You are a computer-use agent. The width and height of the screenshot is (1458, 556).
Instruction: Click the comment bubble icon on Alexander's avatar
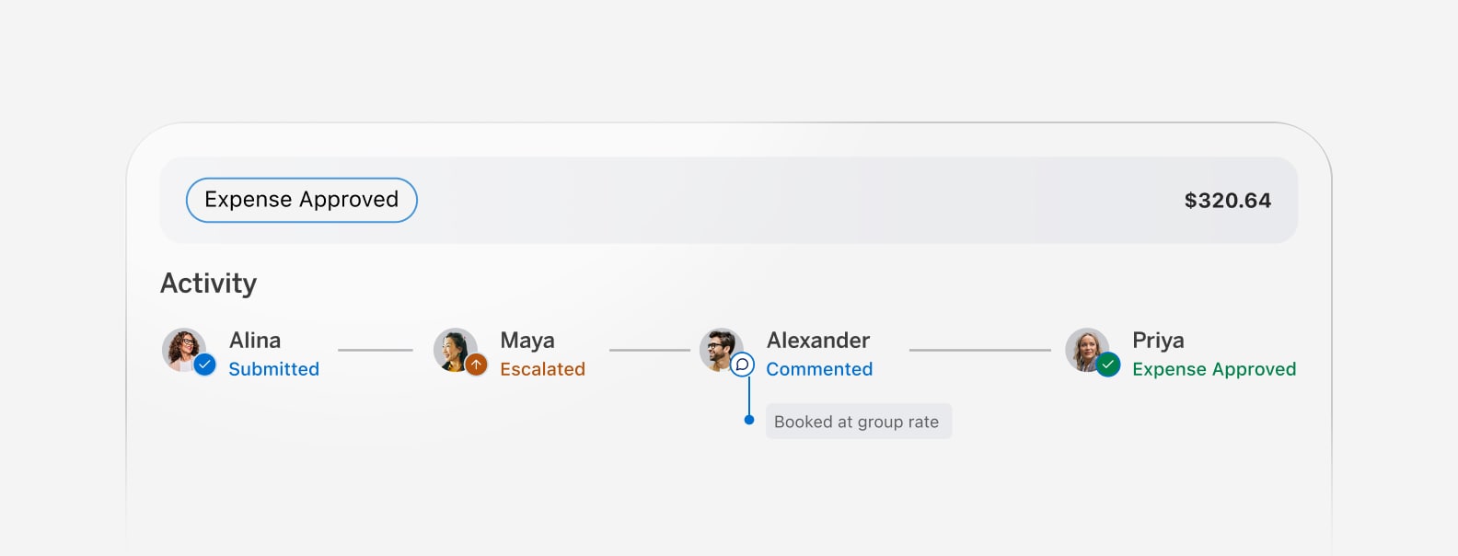pyautogui.click(x=742, y=365)
